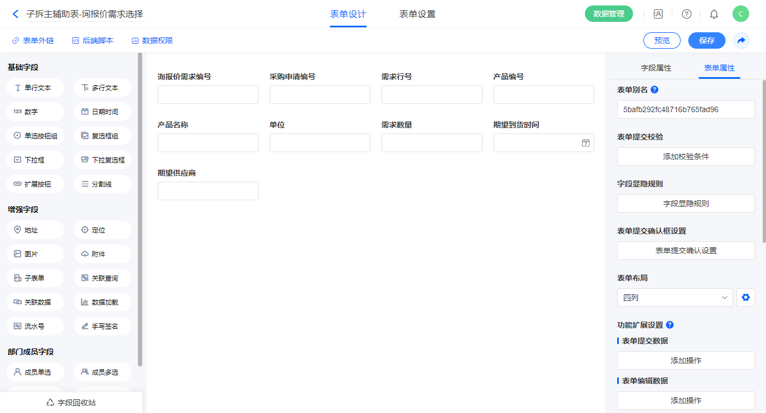Expand the 表单布局 四列 dropdown

coord(675,298)
